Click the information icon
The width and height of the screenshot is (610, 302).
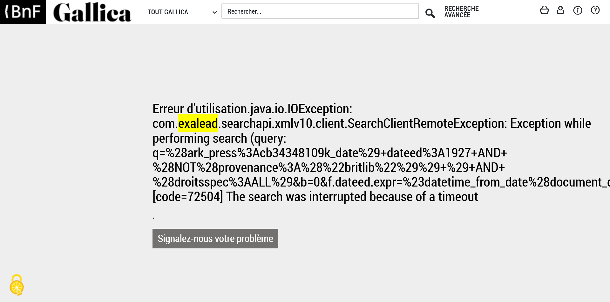tap(578, 10)
